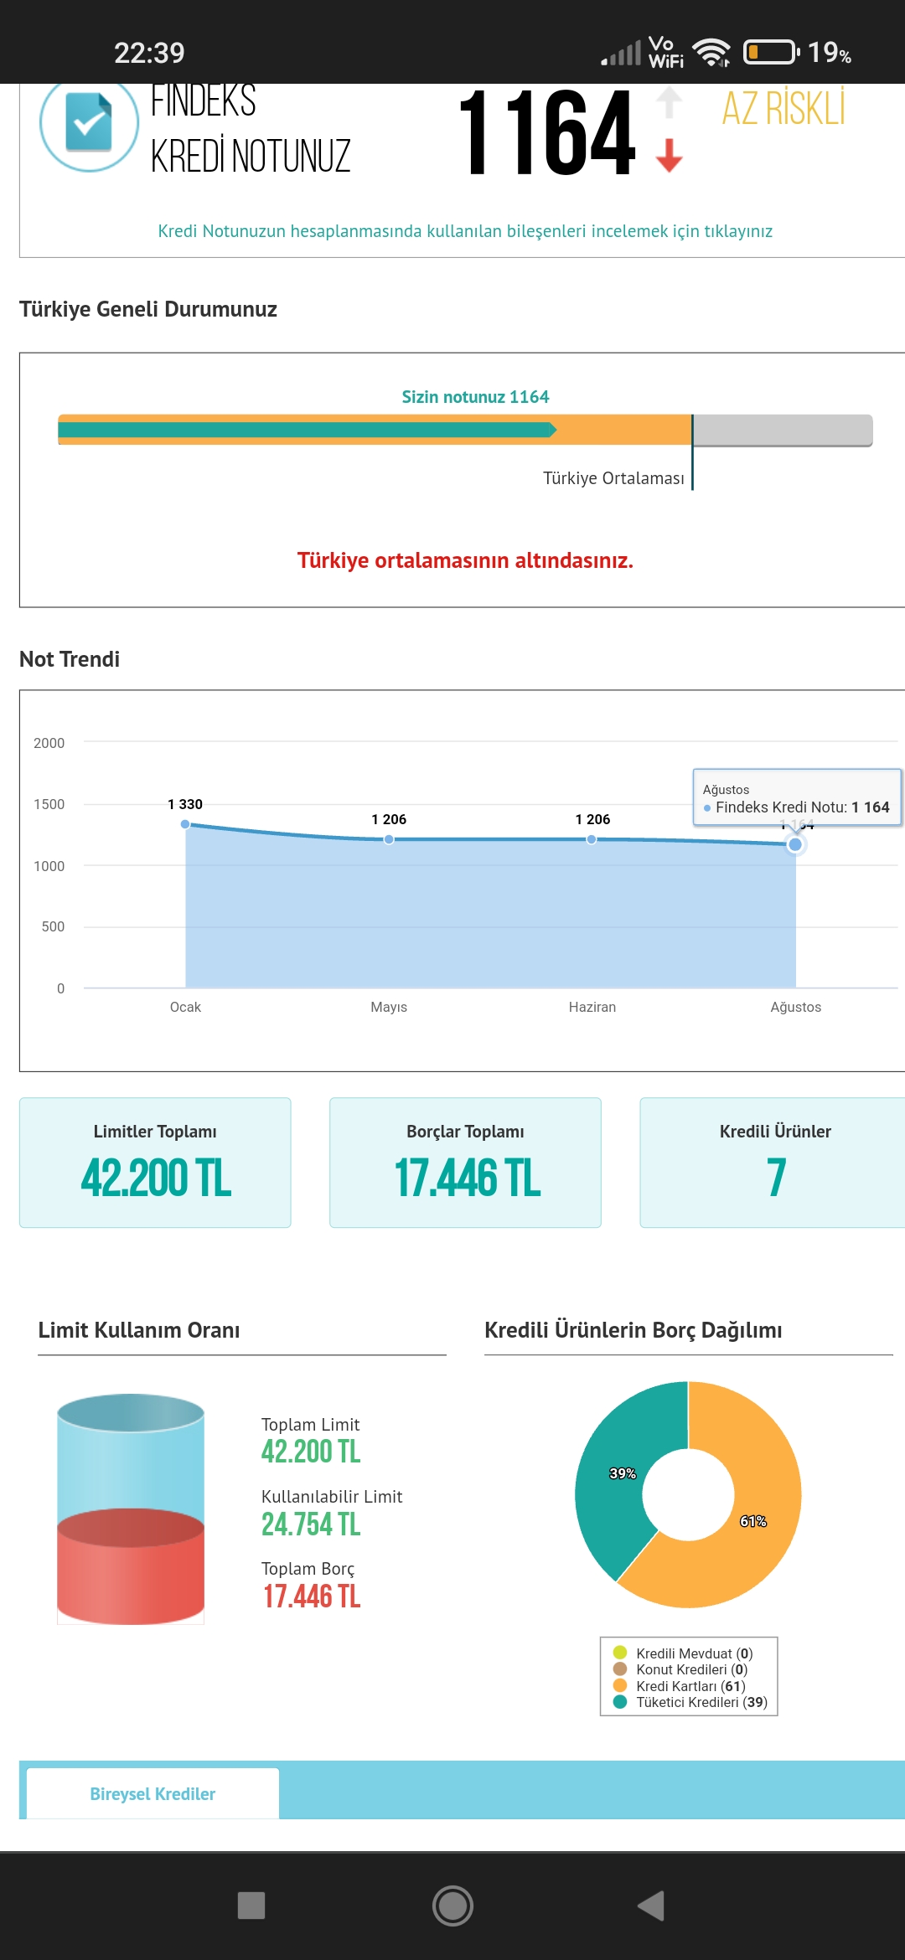The height and width of the screenshot is (1960, 905).
Task: Tap the limit usage cylinder graphic
Action: (131, 1509)
